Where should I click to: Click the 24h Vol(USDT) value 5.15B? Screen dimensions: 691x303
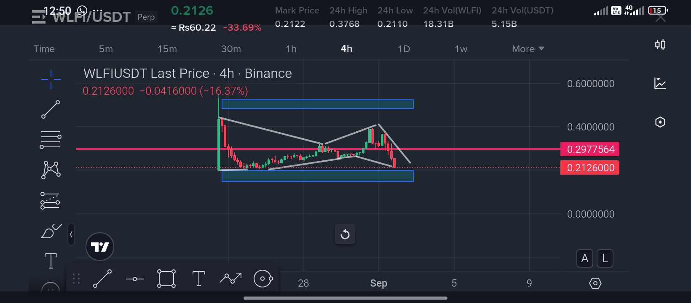(504, 24)
